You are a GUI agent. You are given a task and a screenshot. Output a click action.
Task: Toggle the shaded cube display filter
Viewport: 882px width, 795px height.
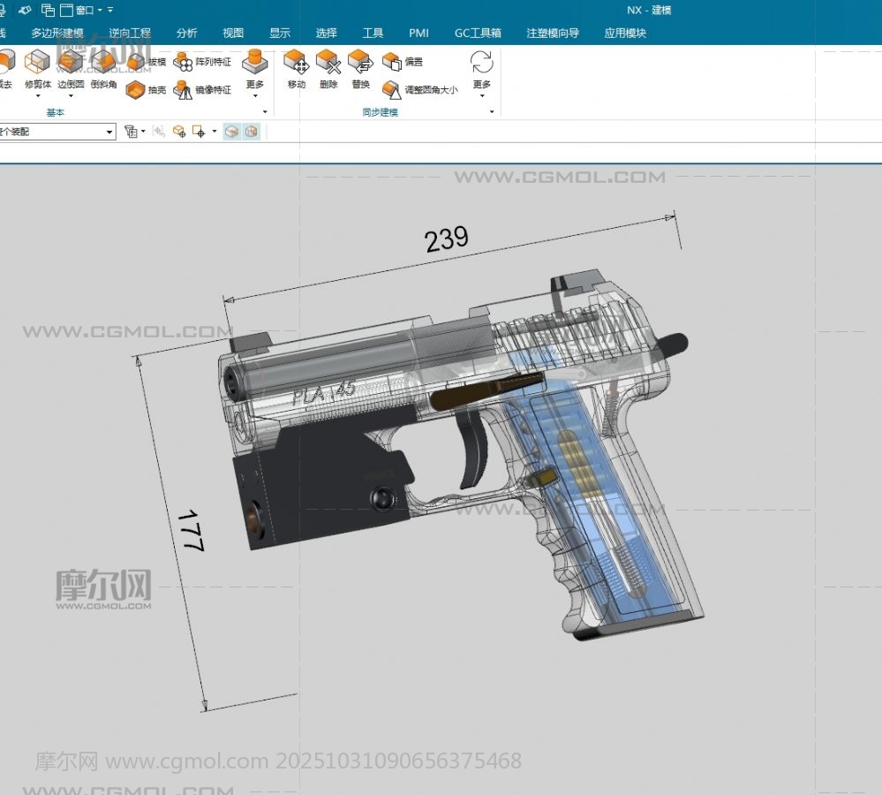[231, 132]
